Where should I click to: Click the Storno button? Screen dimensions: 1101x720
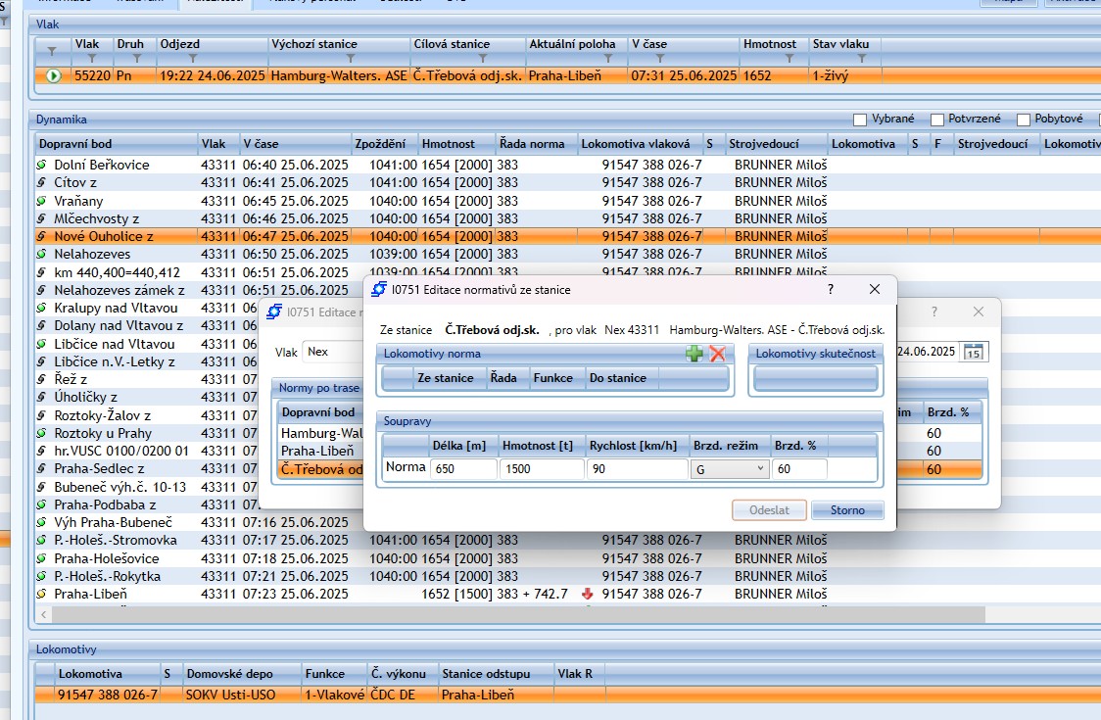[847, 509]
